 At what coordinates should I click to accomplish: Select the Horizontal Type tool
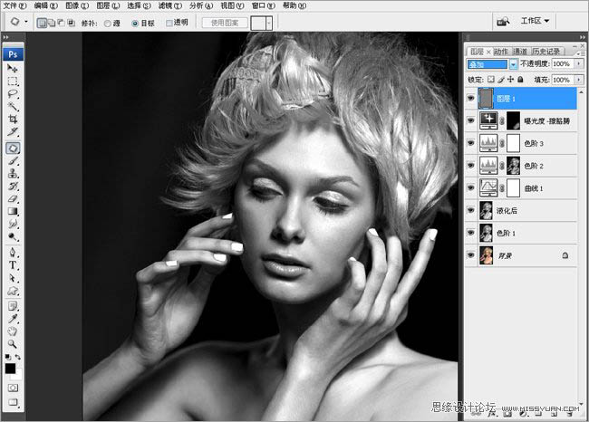(14, 266)
